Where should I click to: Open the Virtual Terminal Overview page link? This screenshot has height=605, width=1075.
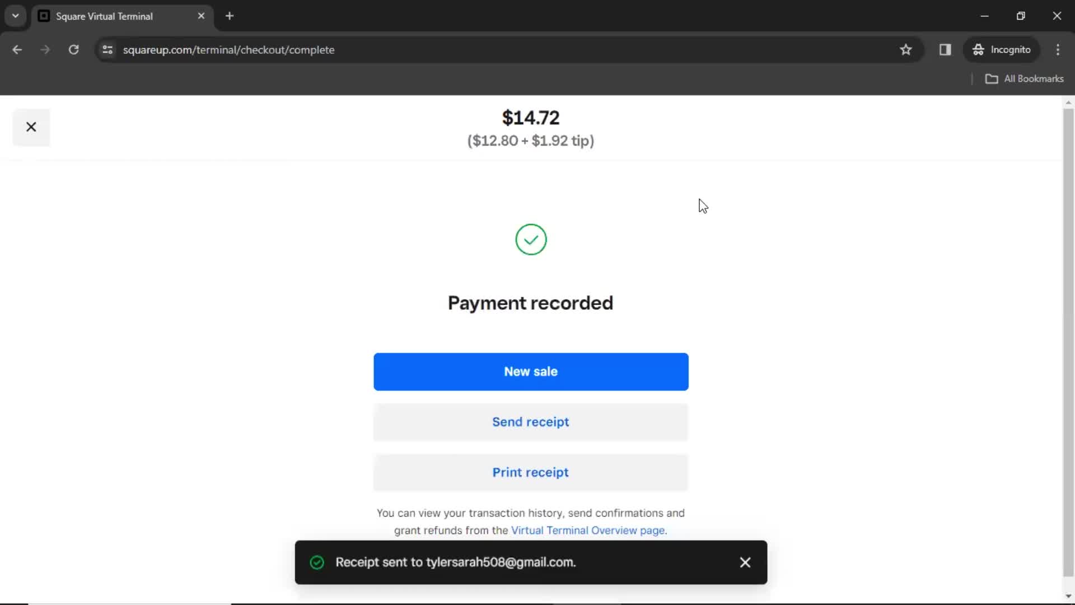coord(587,529)
